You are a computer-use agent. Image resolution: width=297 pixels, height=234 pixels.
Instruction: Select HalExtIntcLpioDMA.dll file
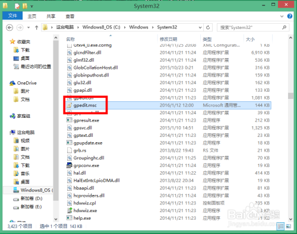(x=96, y=181)
